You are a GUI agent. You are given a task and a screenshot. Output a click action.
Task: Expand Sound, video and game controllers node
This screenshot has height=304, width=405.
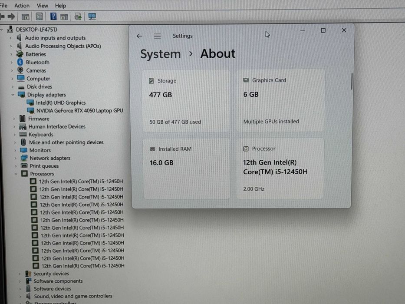20,296
